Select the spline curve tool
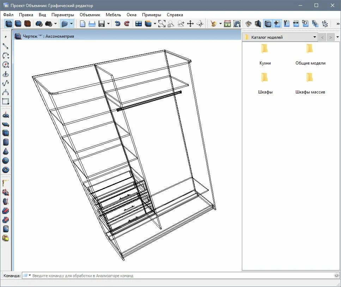Screen dimensions: 341x287 pyautogui.click(x=5, y=83)
